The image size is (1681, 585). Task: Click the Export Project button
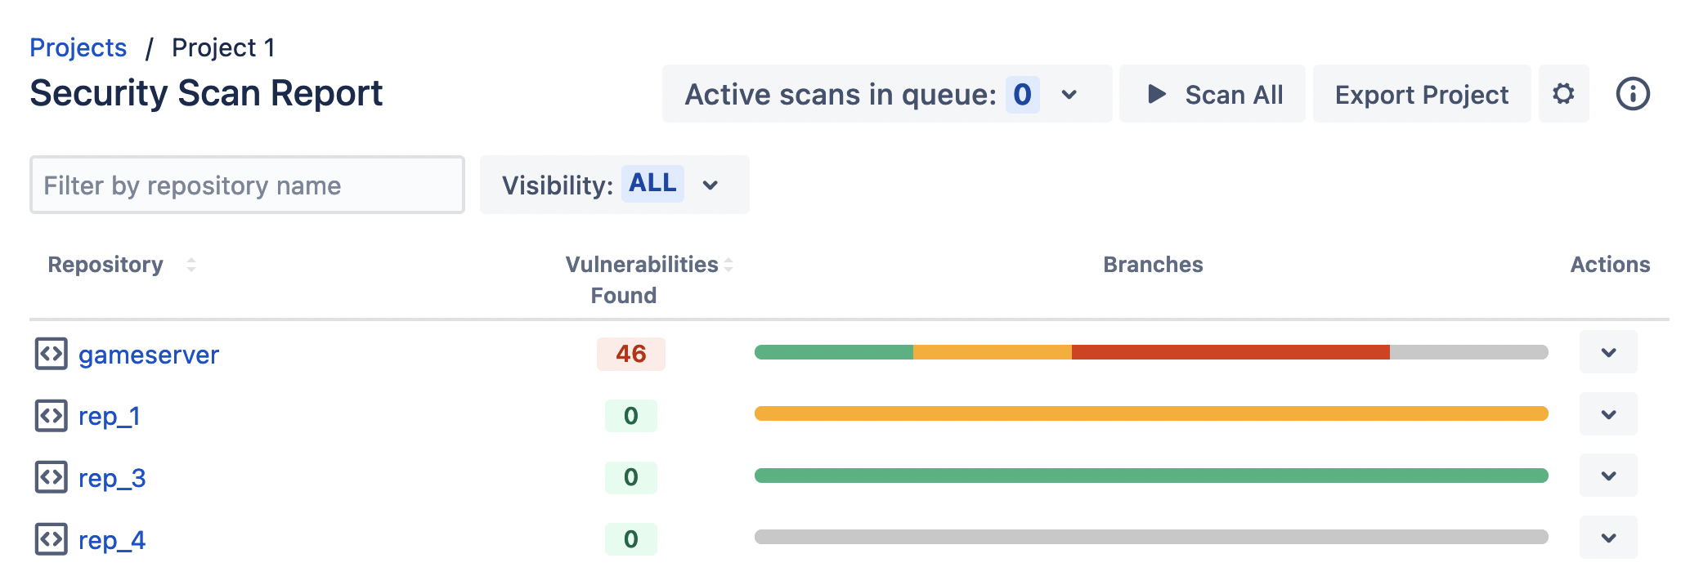point(1421,95)
